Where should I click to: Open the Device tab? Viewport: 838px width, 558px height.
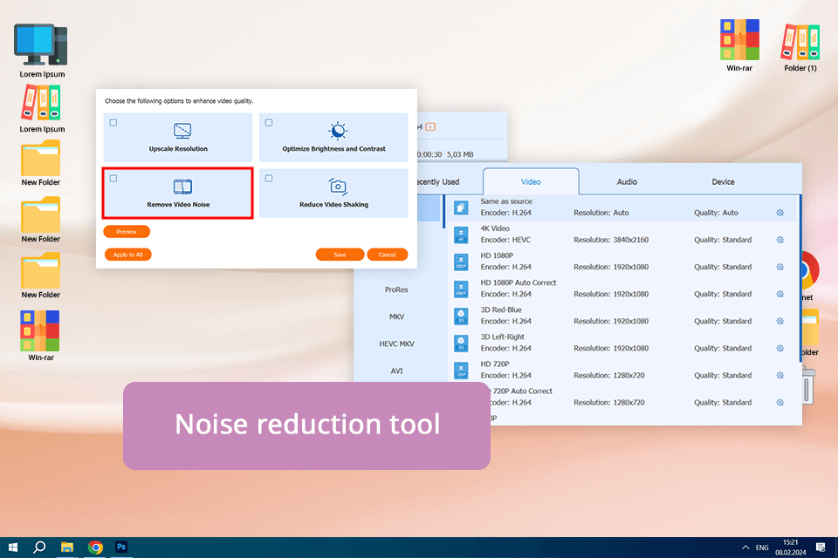point(723,182)
